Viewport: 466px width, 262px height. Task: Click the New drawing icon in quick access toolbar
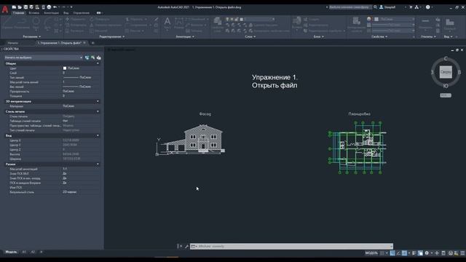click(14, 7)
